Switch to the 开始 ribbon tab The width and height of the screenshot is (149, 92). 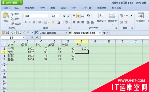6,8
